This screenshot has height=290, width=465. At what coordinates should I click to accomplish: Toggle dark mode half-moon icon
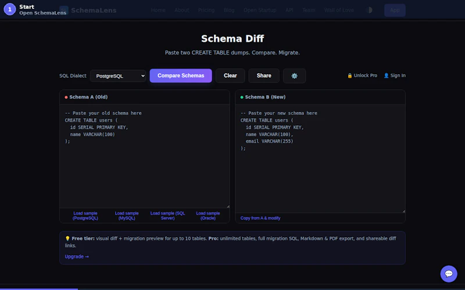coord(370,10)
